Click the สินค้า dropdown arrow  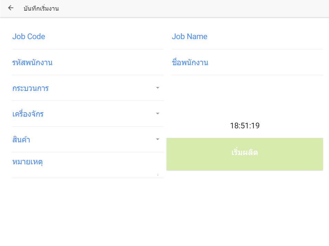click(x=157, y=139)
